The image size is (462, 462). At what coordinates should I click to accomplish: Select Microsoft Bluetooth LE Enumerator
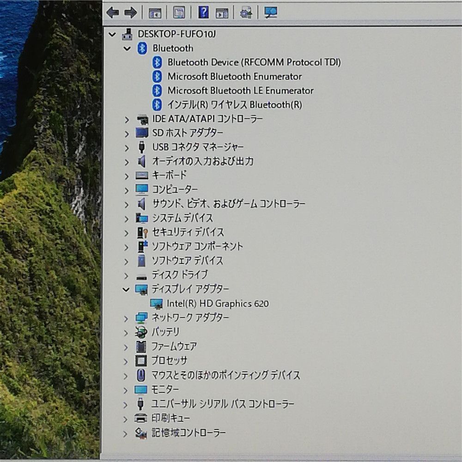tap(240, 91)
